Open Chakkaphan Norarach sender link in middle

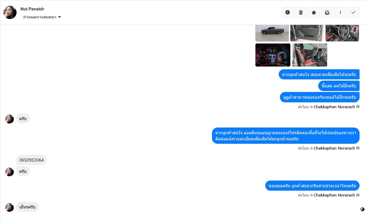point(334,148)
